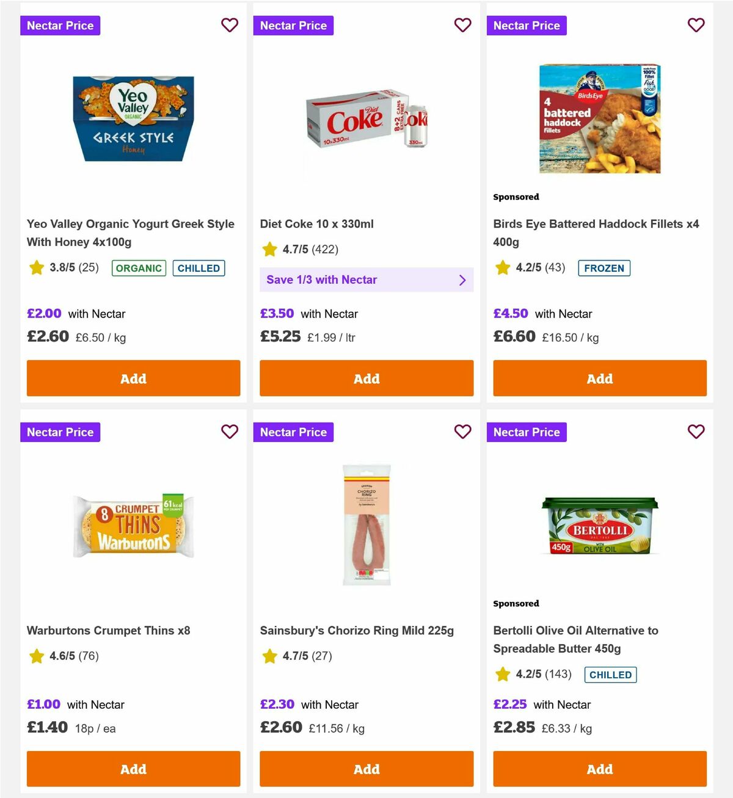Favourite the Sainsbury's Chorizo Ring
733x798 pixels.
click(463, 432)
